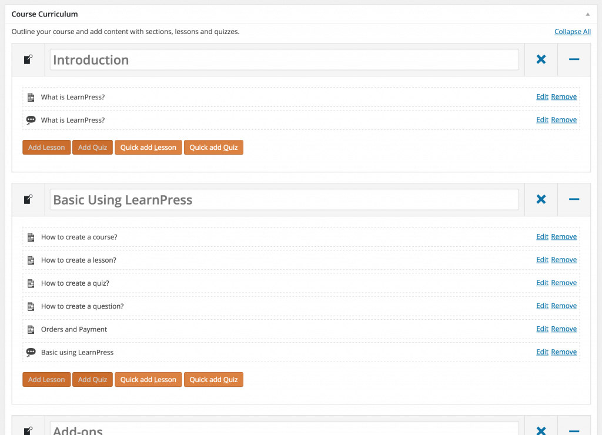Select the Basic using LearnPress quiz text
The image size is (602, 435).
coord(77,353)
